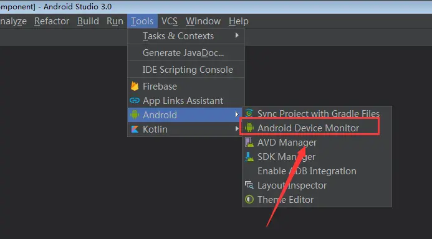This screenshot has width=432, height=239.
Task: Open the Window menu
Action: tap(203, 21)
